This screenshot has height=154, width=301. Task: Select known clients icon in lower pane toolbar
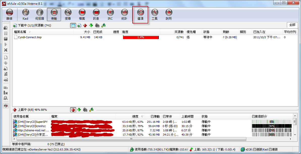click(91, 110)
